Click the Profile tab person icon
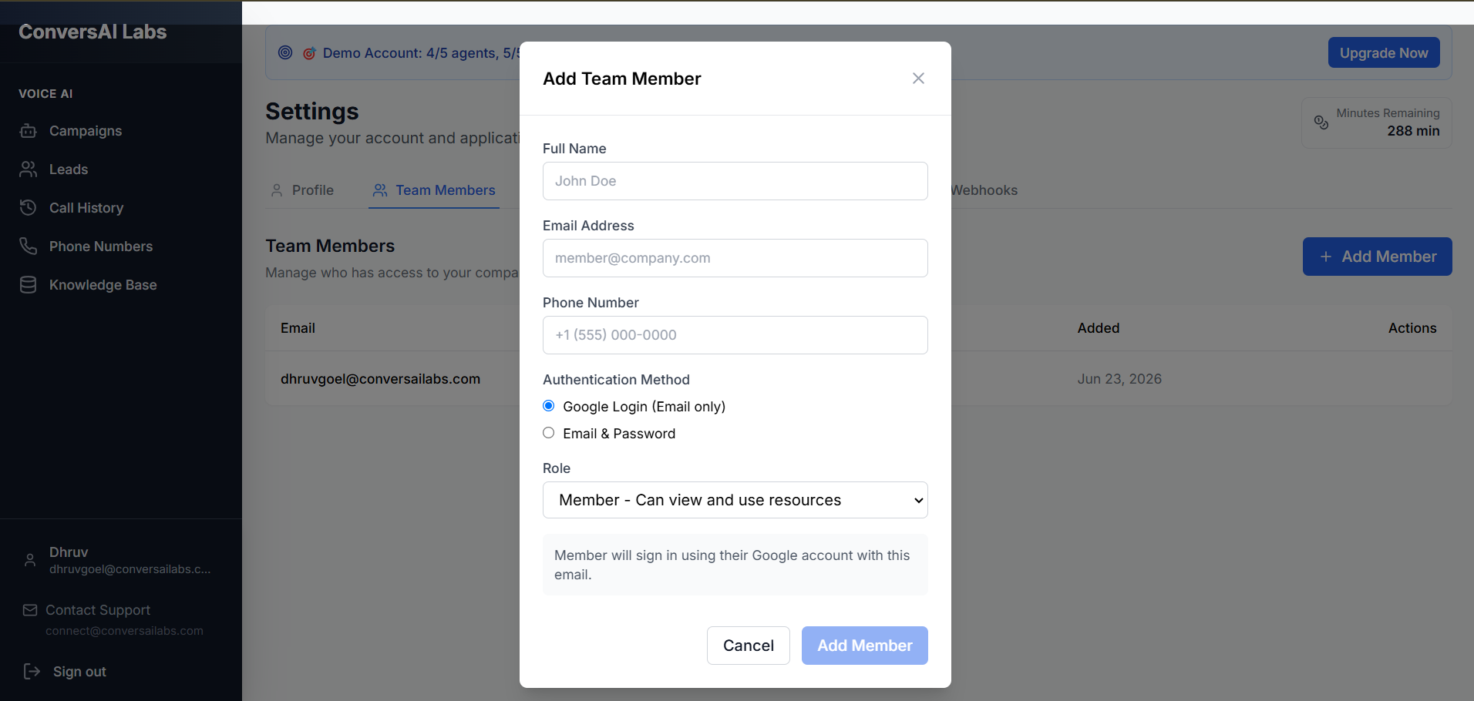 coord(277,190)
